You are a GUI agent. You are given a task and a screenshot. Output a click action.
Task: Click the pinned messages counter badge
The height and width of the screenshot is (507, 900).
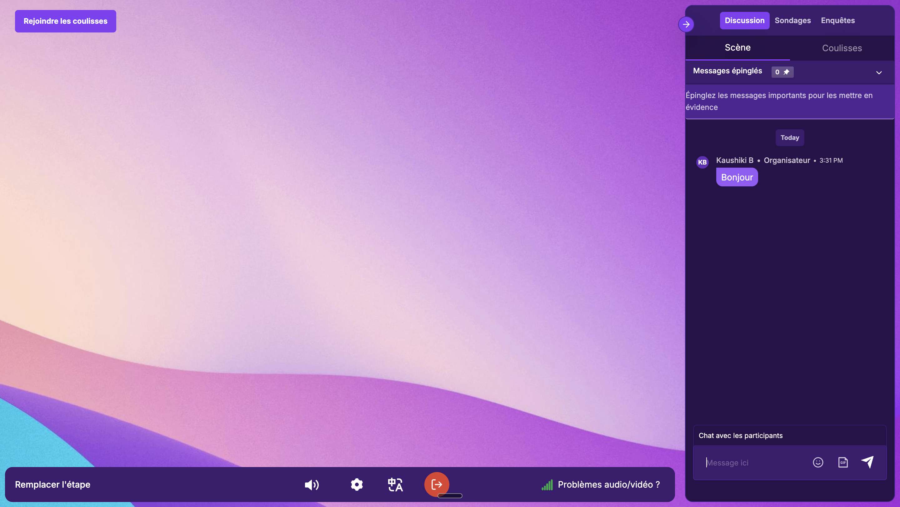782,72
